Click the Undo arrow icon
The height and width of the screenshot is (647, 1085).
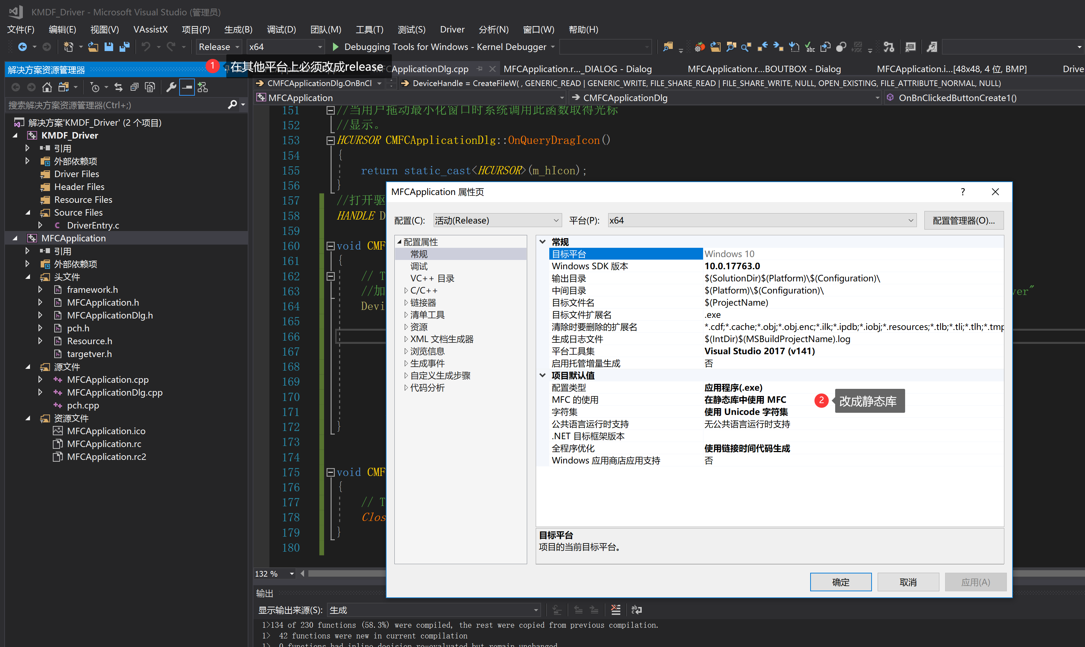click(146, 47)
